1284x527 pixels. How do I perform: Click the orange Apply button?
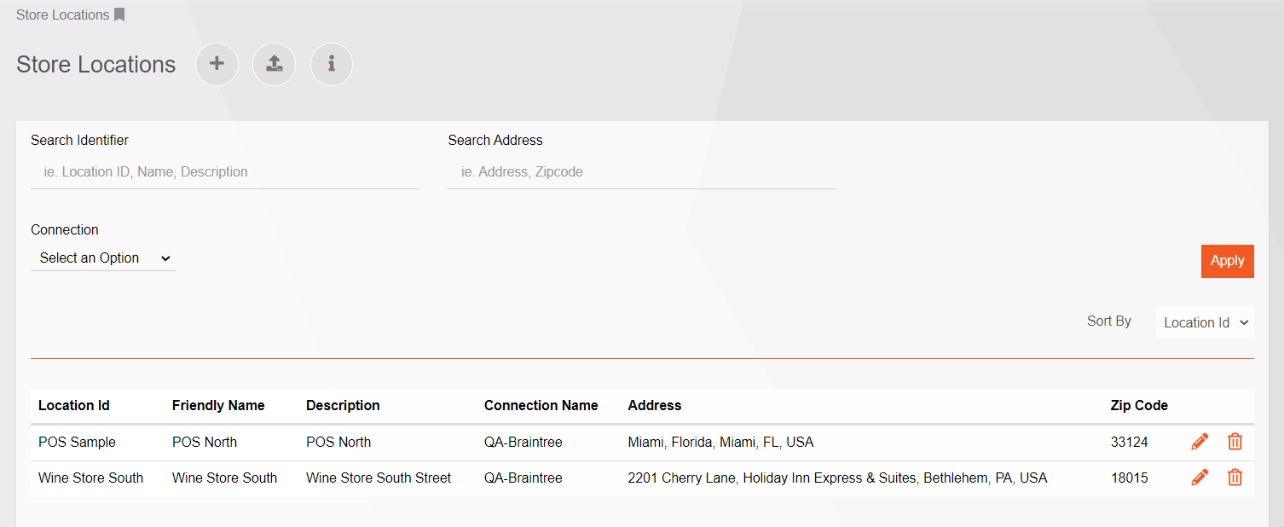[x=1227, y=261]
